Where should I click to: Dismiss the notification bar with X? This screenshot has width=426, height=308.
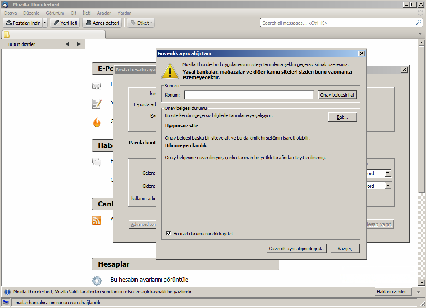click(418, 292)
